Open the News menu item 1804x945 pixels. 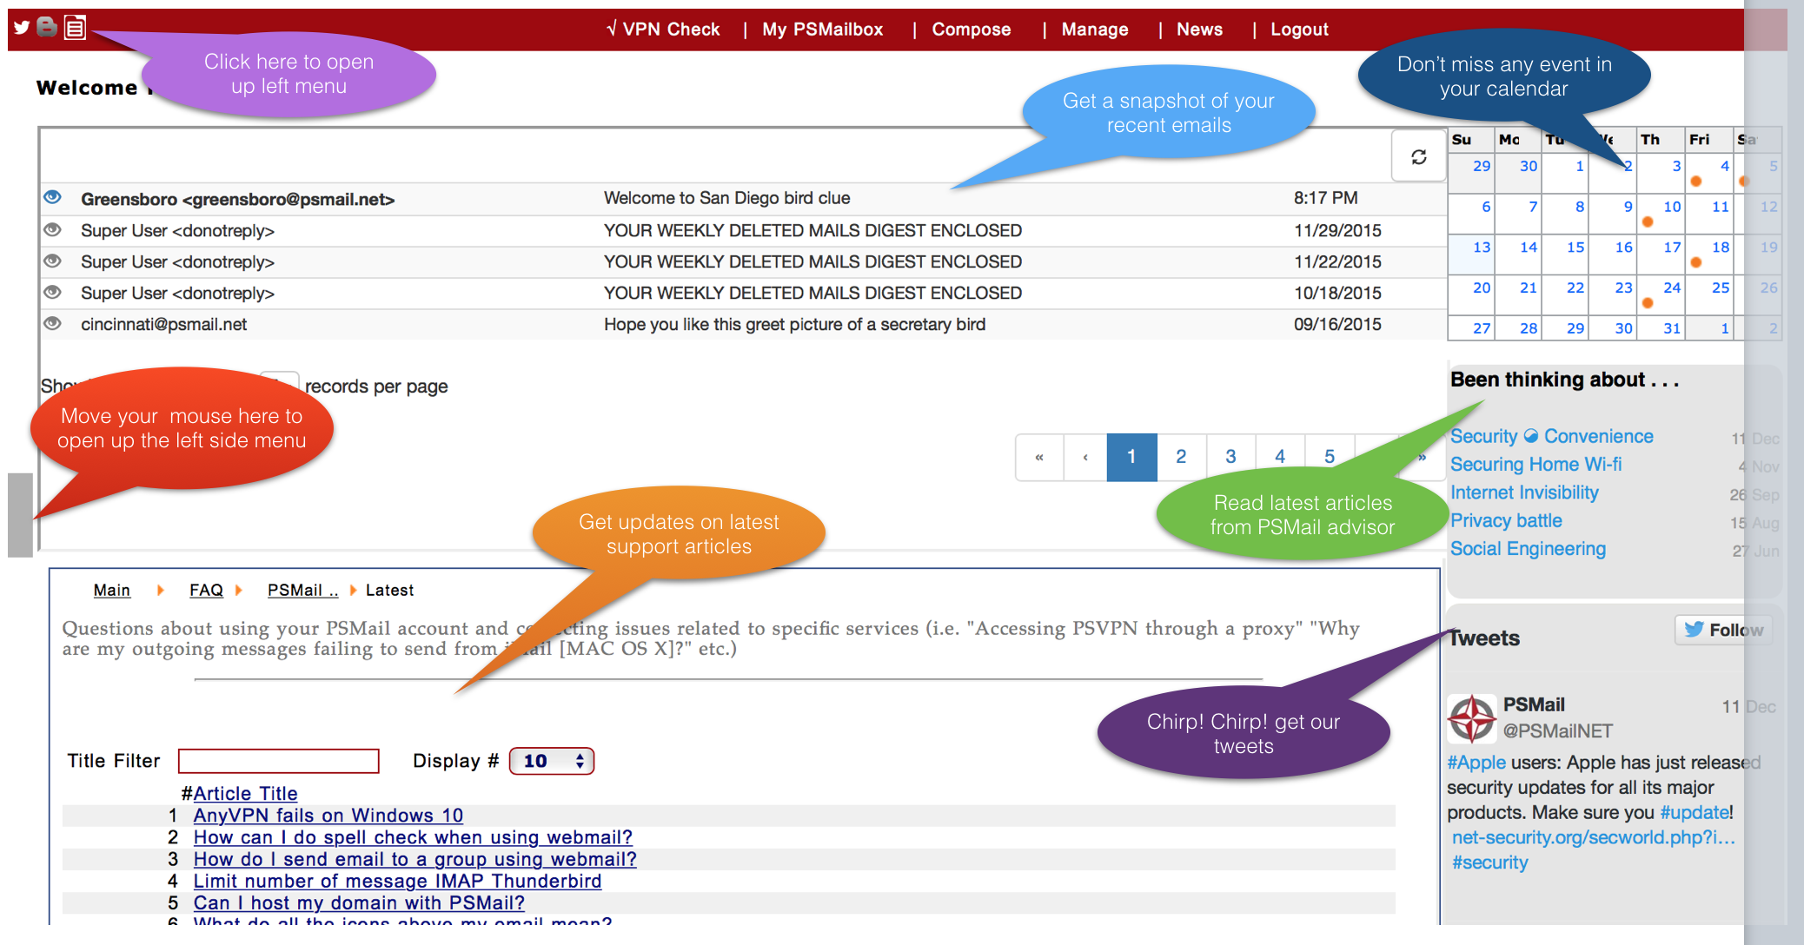tap(1200, 30)
